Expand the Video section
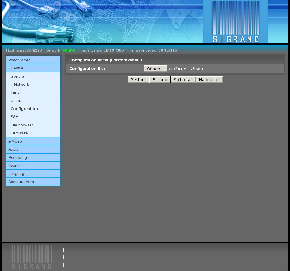290x271 pixels. [33, 141]
